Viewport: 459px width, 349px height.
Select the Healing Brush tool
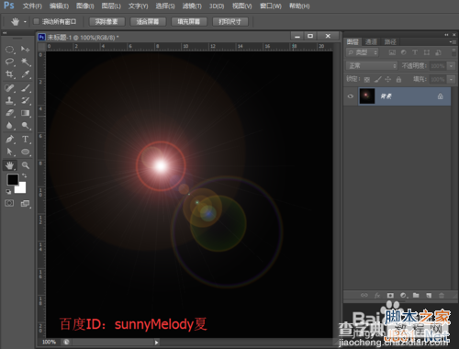point(9,88)
